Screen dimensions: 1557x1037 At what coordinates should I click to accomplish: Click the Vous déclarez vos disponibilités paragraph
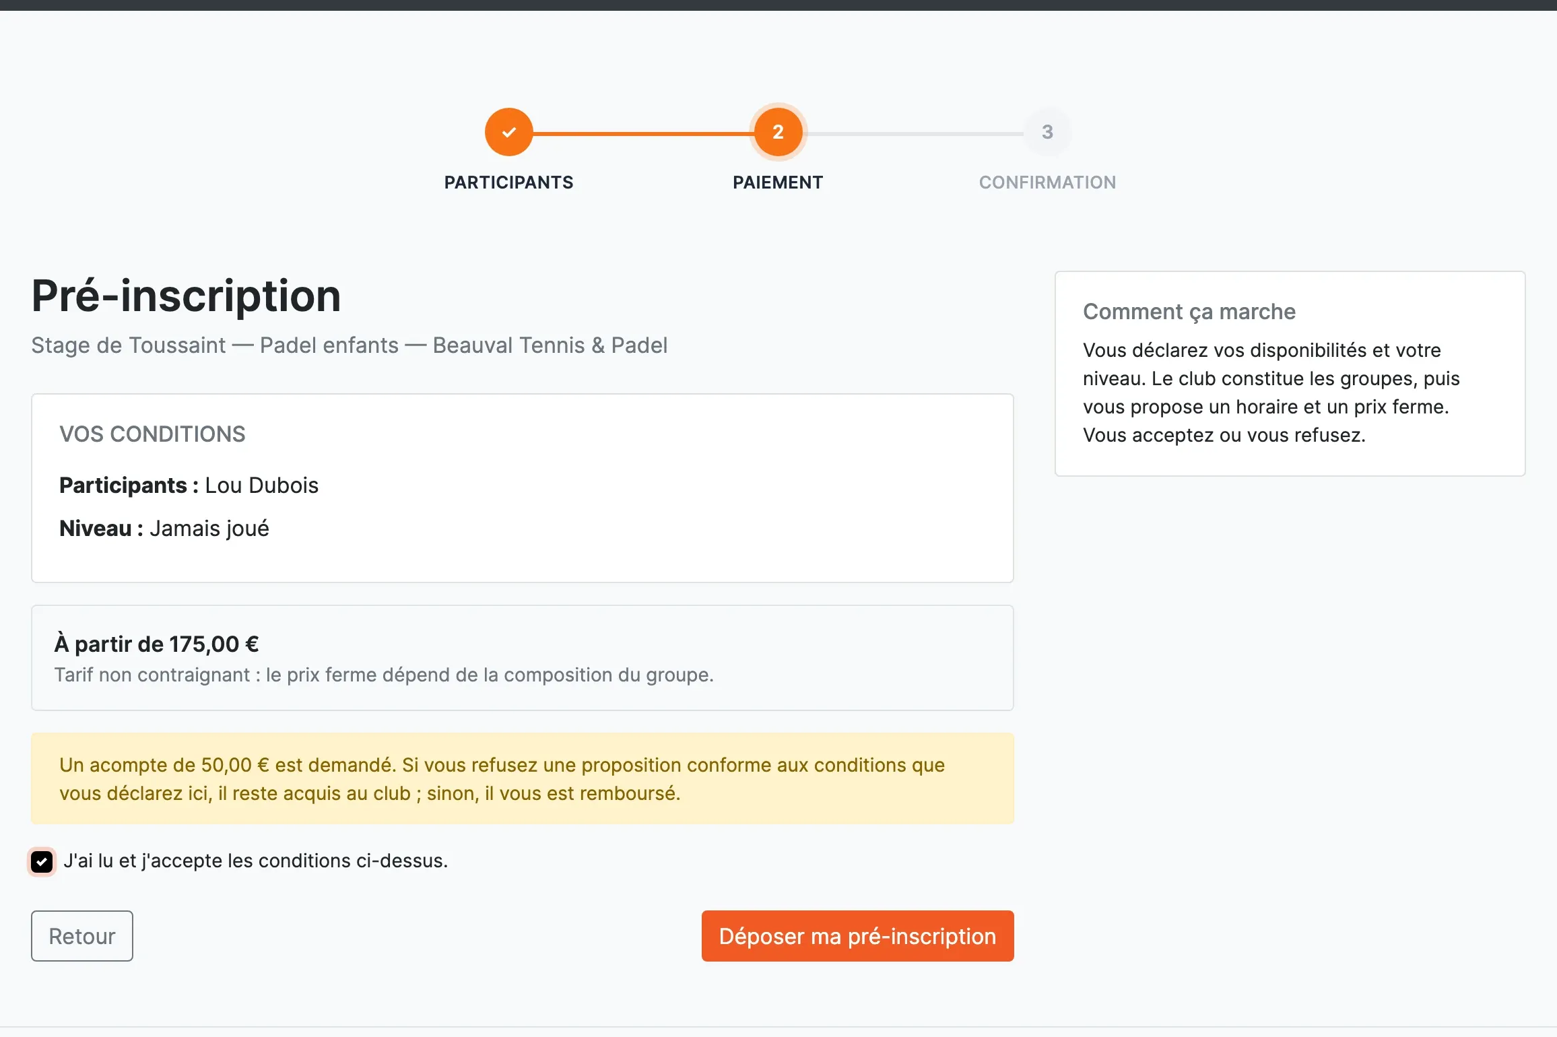point(1271,393)
